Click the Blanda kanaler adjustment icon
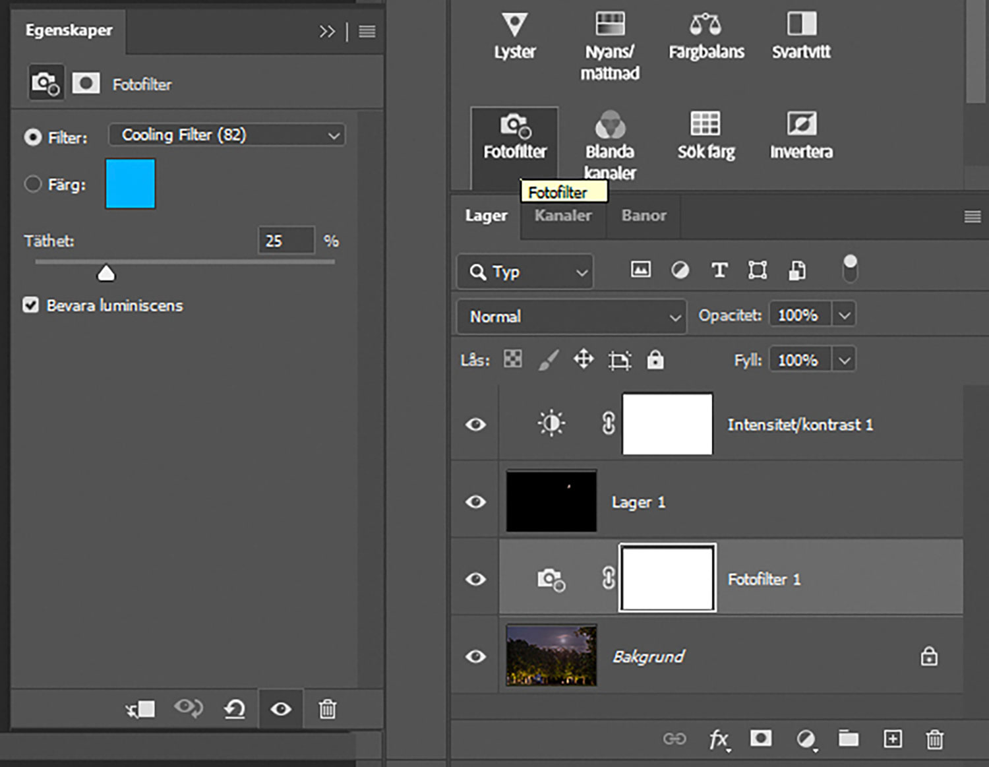Image resolution: width=989 pixels, height=767 pixels. coord(610,125)
